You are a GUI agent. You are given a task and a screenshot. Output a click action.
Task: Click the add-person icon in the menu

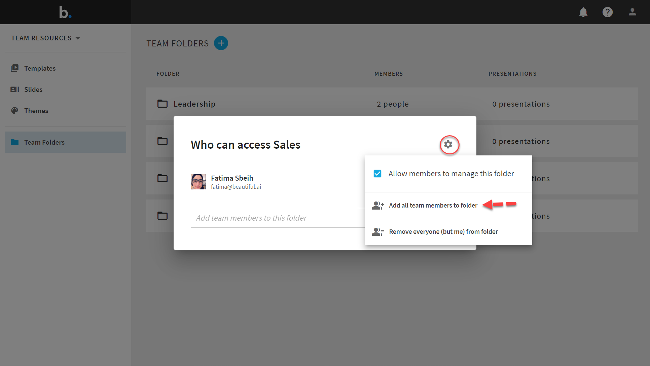[378, 205]
